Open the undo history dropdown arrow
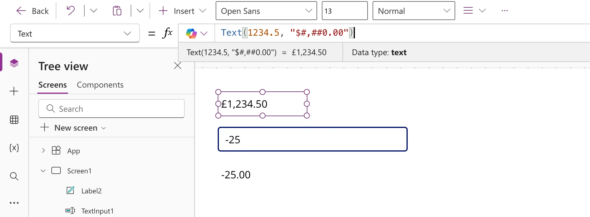Screen dimensions: 590x217 click(x=94, y=11)
